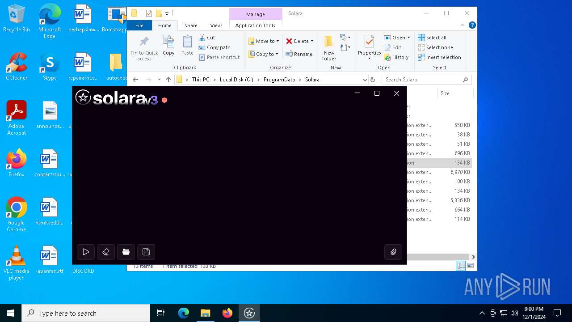Click Explorer refresh button
Viewport: 572px width, 322px height.
(x=373, y=80)
